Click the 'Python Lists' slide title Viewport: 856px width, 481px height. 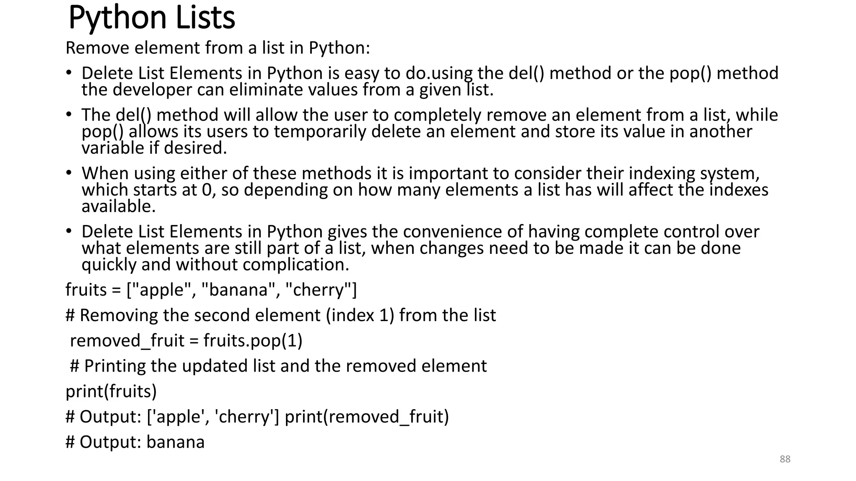(x=152, y=18)
